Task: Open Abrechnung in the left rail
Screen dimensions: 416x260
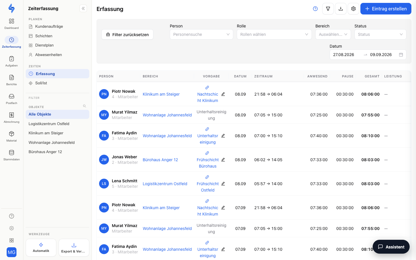Action: pyautogui.click(x=12, y=118)
